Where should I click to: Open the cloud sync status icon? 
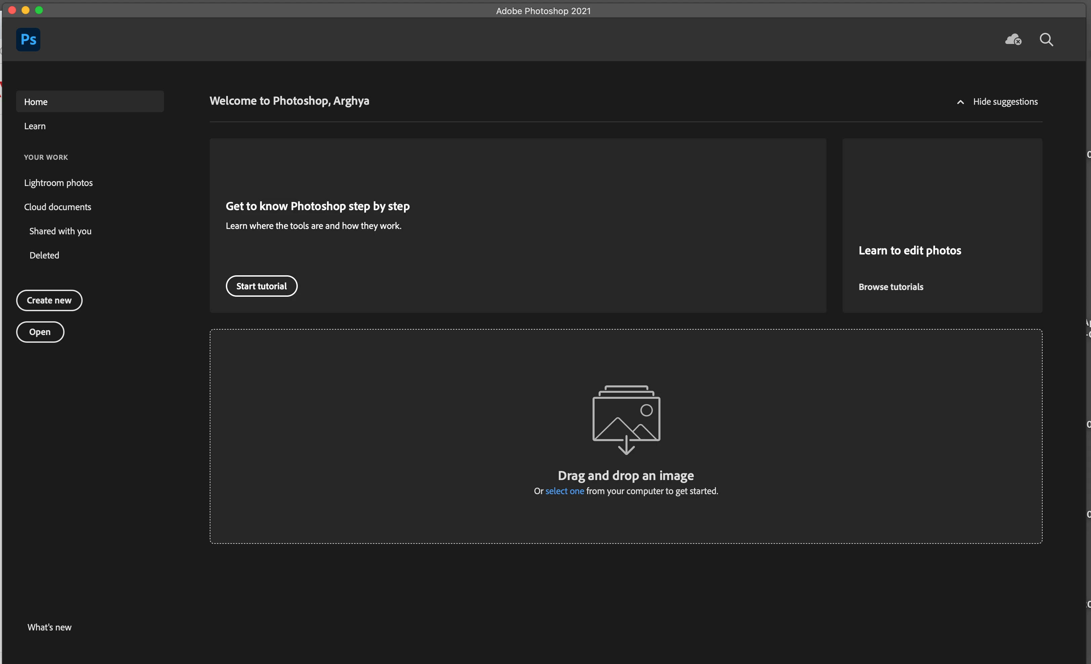coord(1013,39)
